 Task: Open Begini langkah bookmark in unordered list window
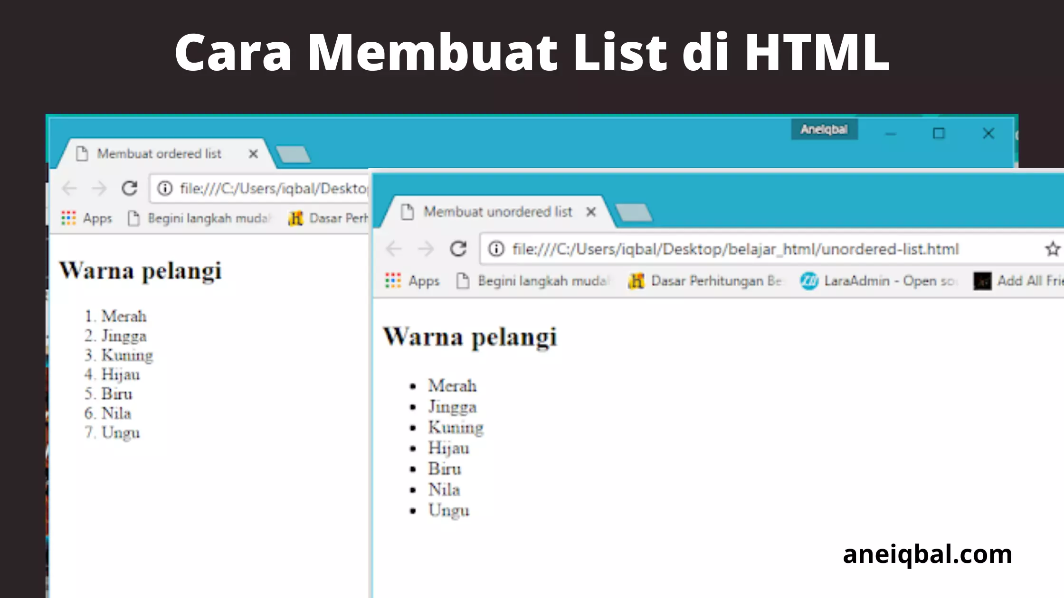coord(533,281)
